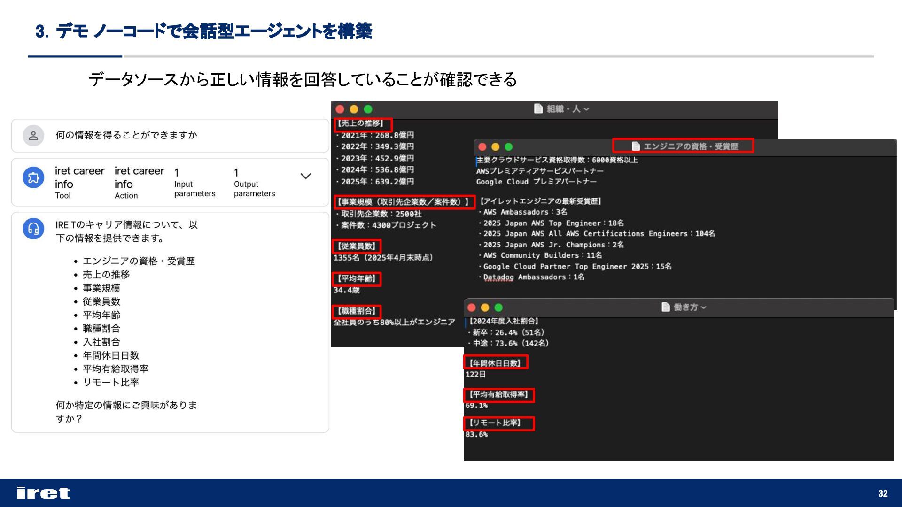Open the 働き方 title dropdown chevron
902x507 pixels.
click(703, 307)
